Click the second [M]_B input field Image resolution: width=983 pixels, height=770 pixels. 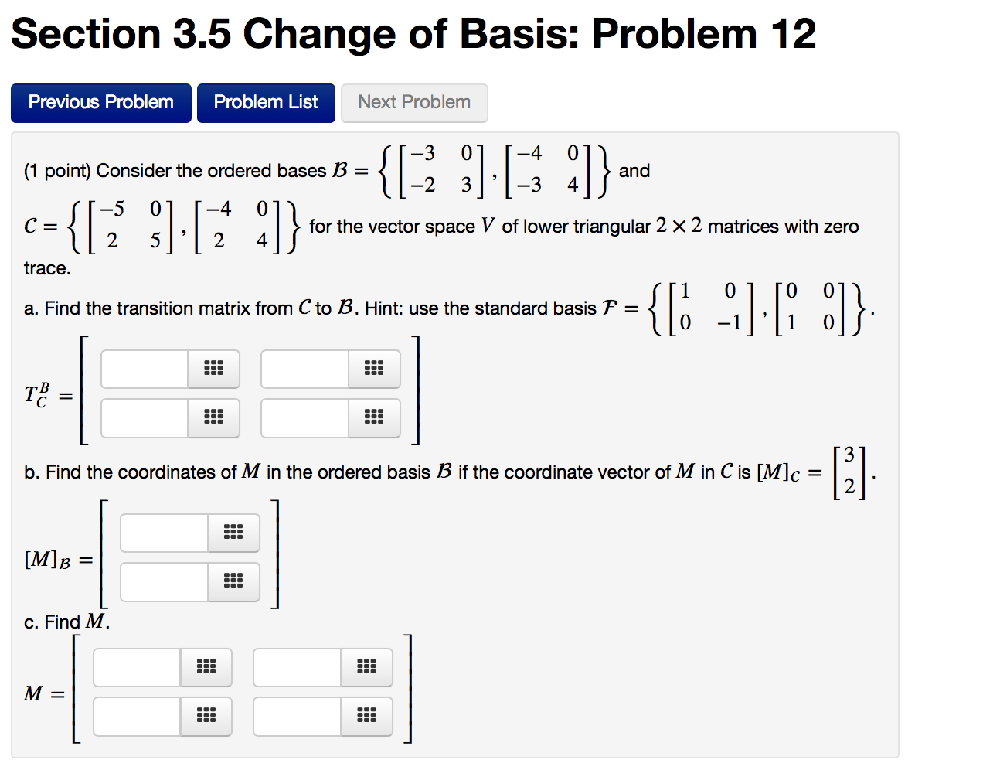click(x=164, y=582)
